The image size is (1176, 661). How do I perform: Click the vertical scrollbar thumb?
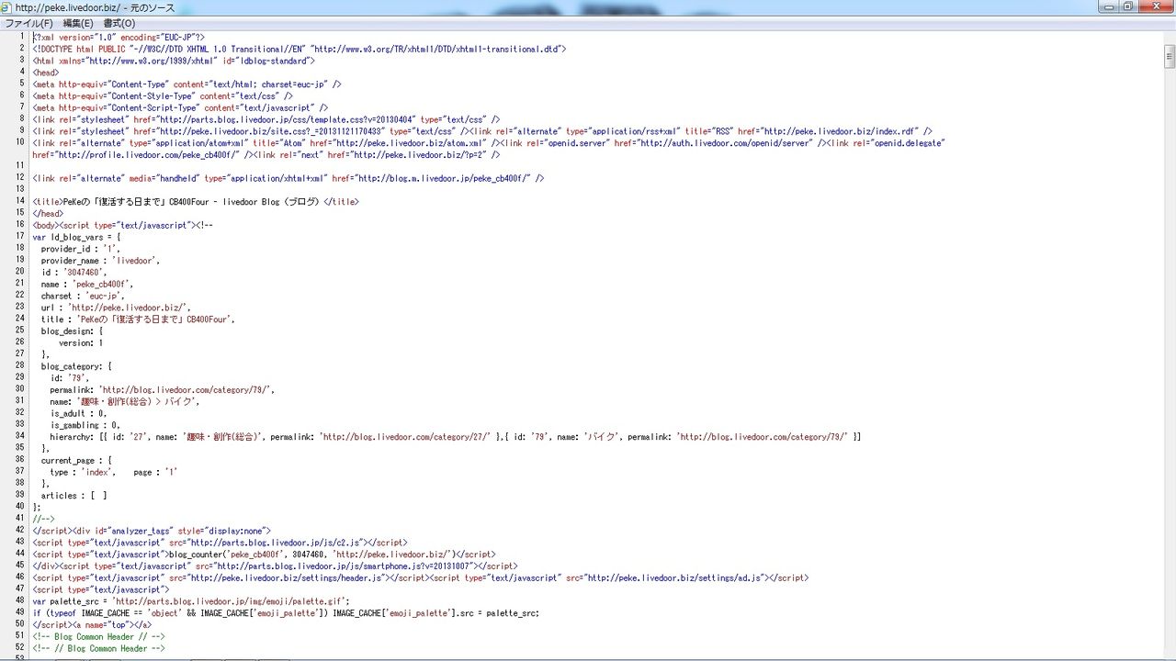(1170, 57)
